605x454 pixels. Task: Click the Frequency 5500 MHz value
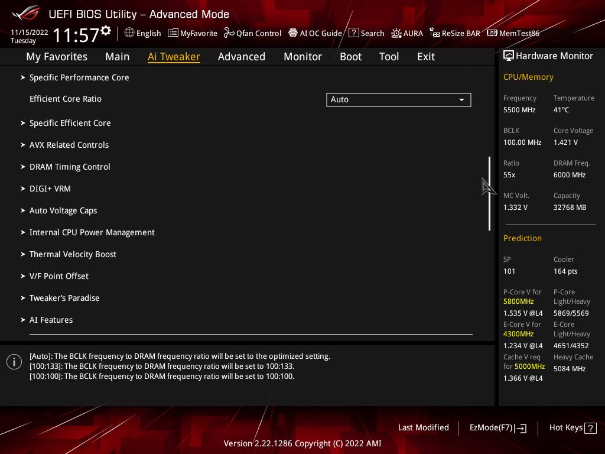[x=519, y=110]
